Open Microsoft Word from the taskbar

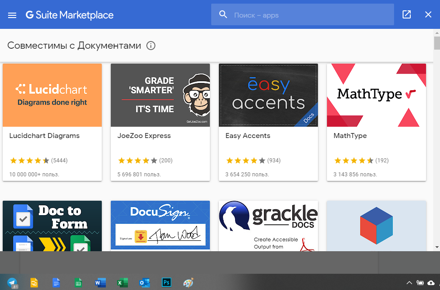tap(99, 283)
